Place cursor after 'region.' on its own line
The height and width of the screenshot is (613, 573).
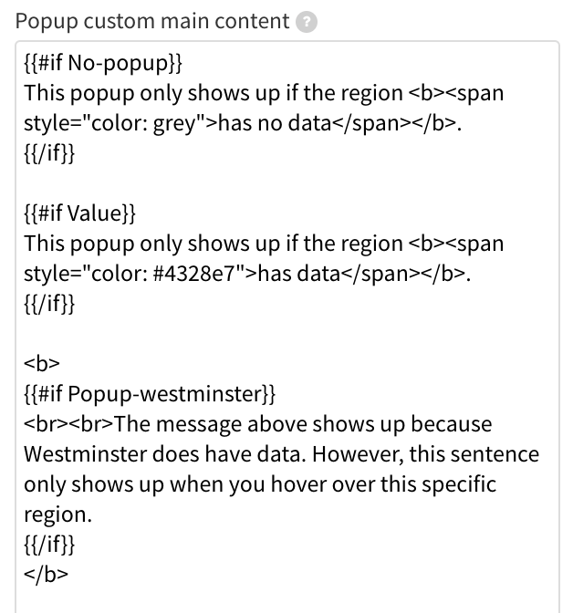coord(92,514)
